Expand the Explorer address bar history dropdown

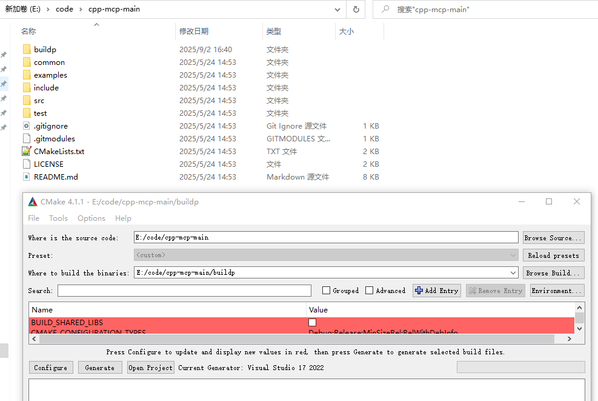(x=337, y=10)
